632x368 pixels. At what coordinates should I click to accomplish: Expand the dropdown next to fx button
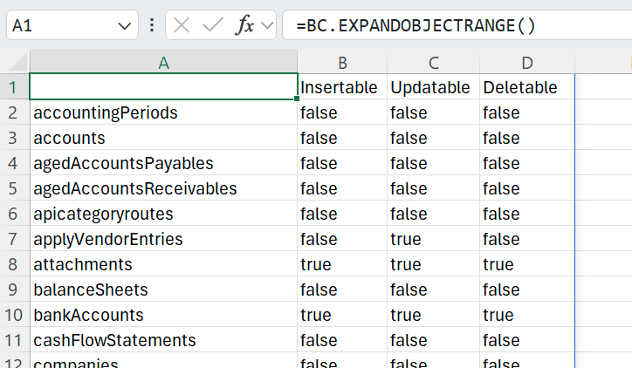pyautogui.click(x=266, y=25)
